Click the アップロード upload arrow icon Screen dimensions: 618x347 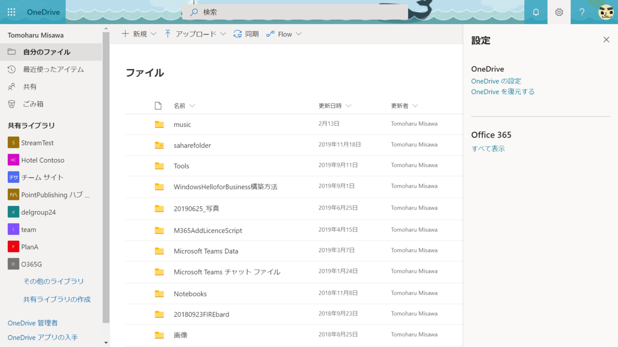167,33
